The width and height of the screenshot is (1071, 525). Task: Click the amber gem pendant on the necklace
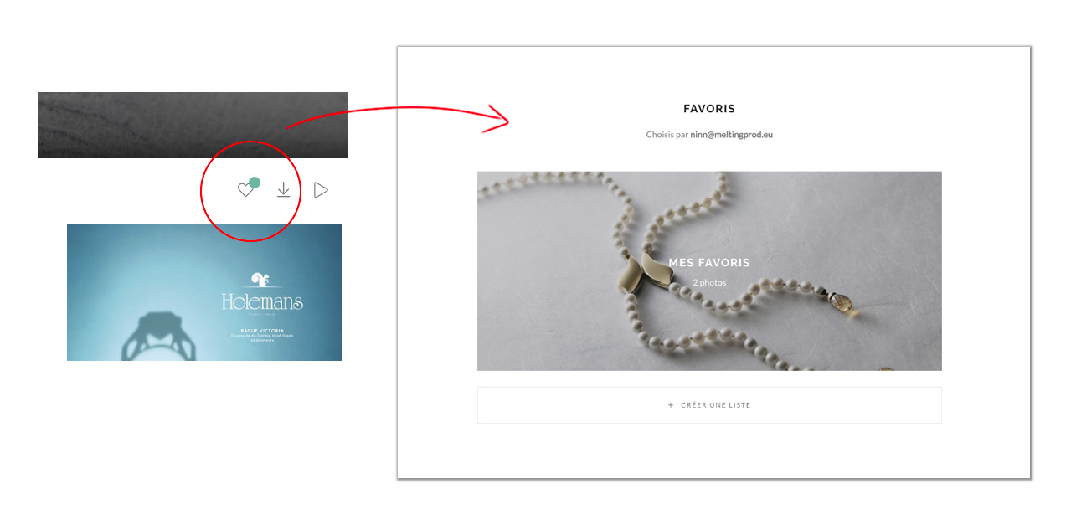tap(838, 301)
